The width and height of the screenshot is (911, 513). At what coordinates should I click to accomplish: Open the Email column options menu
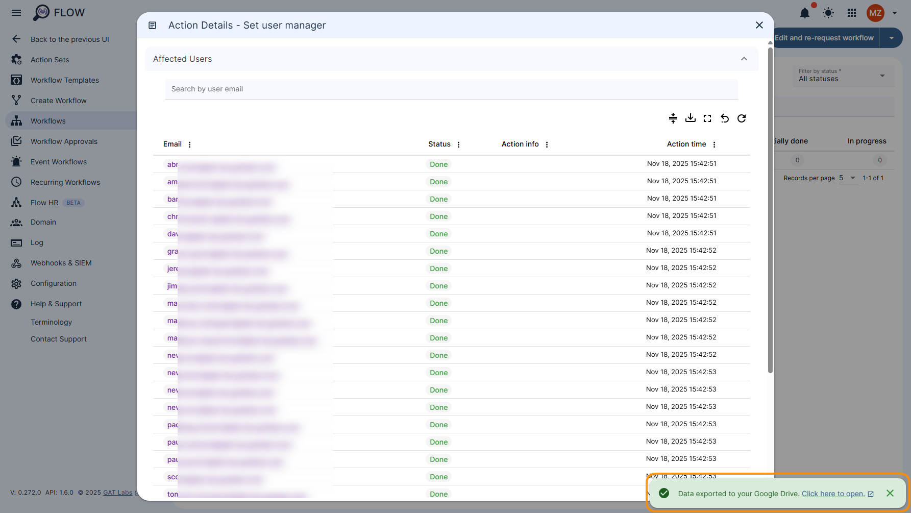[189, 144]
